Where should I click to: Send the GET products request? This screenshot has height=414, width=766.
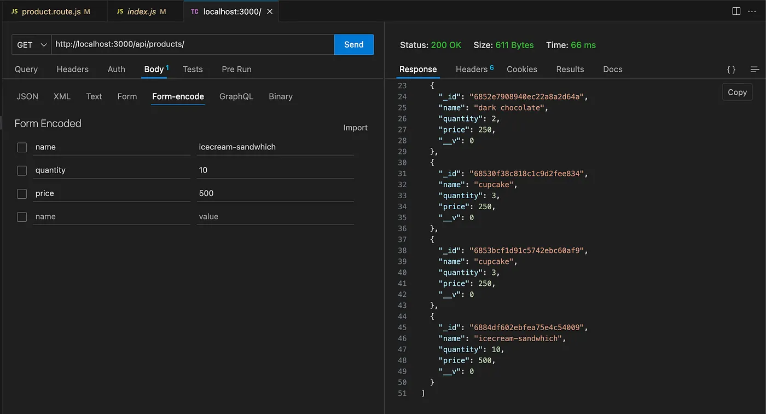(353, 44)
